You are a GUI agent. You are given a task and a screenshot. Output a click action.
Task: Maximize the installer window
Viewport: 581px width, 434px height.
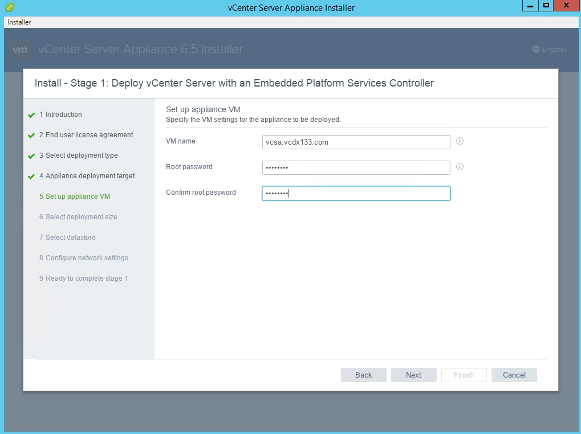[546, 6]
